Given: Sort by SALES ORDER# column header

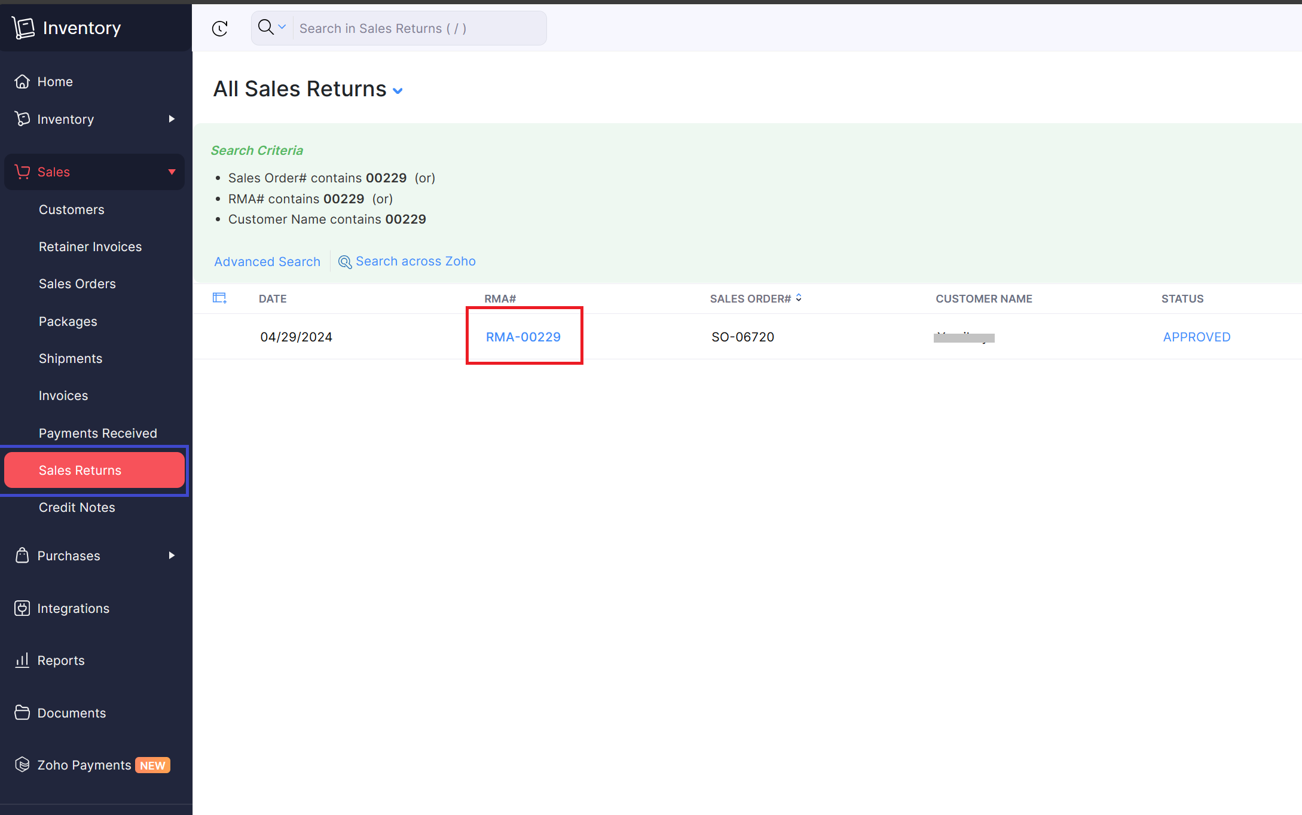Looking at the screenshot, I should (750, 299).
